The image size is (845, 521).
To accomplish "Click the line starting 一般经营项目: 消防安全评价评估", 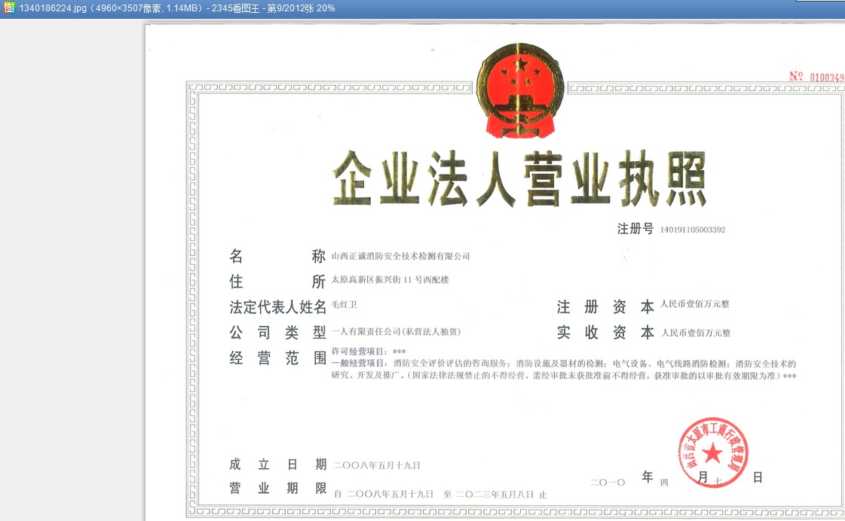I will [x=564, y=364].
